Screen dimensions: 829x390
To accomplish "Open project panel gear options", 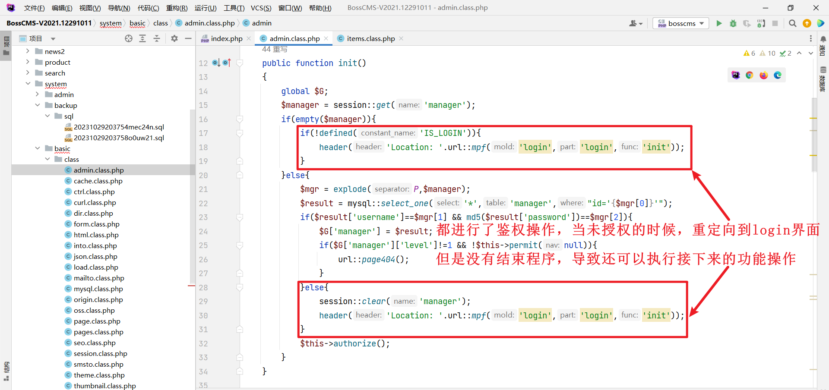I will point(174,38).
